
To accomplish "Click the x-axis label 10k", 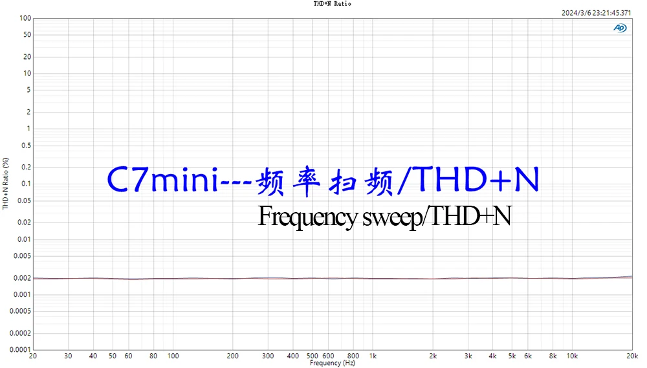I will pos(572,356).
